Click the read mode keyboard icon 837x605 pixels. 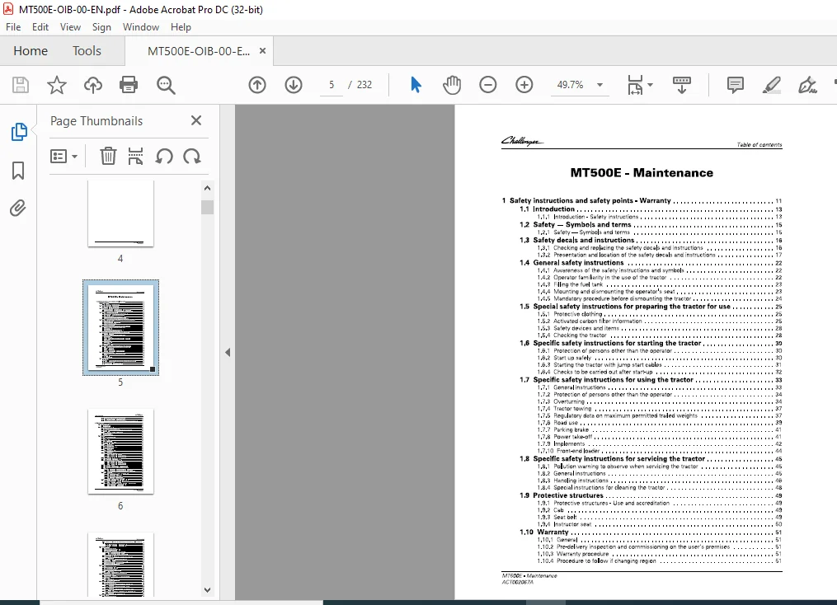point(682,85)
